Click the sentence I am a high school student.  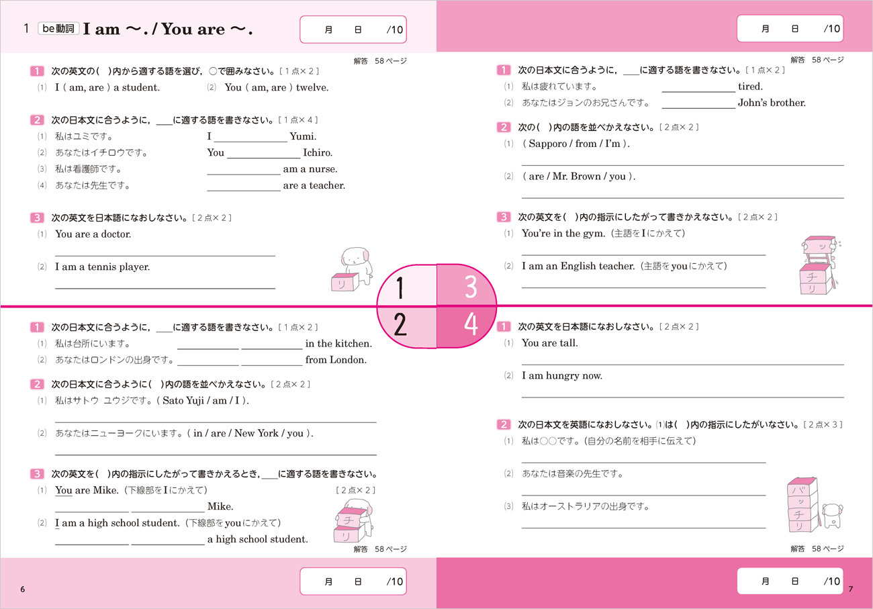click(x=117, y=522)
